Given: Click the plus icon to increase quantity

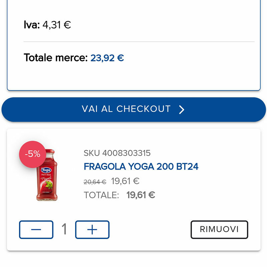Looking at the screenshot, I should click(x=92, y=230).
